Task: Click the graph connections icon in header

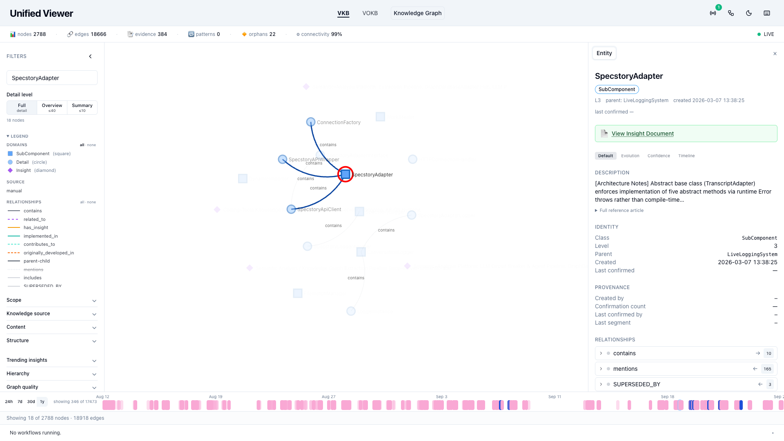Action: coord(731,13)
